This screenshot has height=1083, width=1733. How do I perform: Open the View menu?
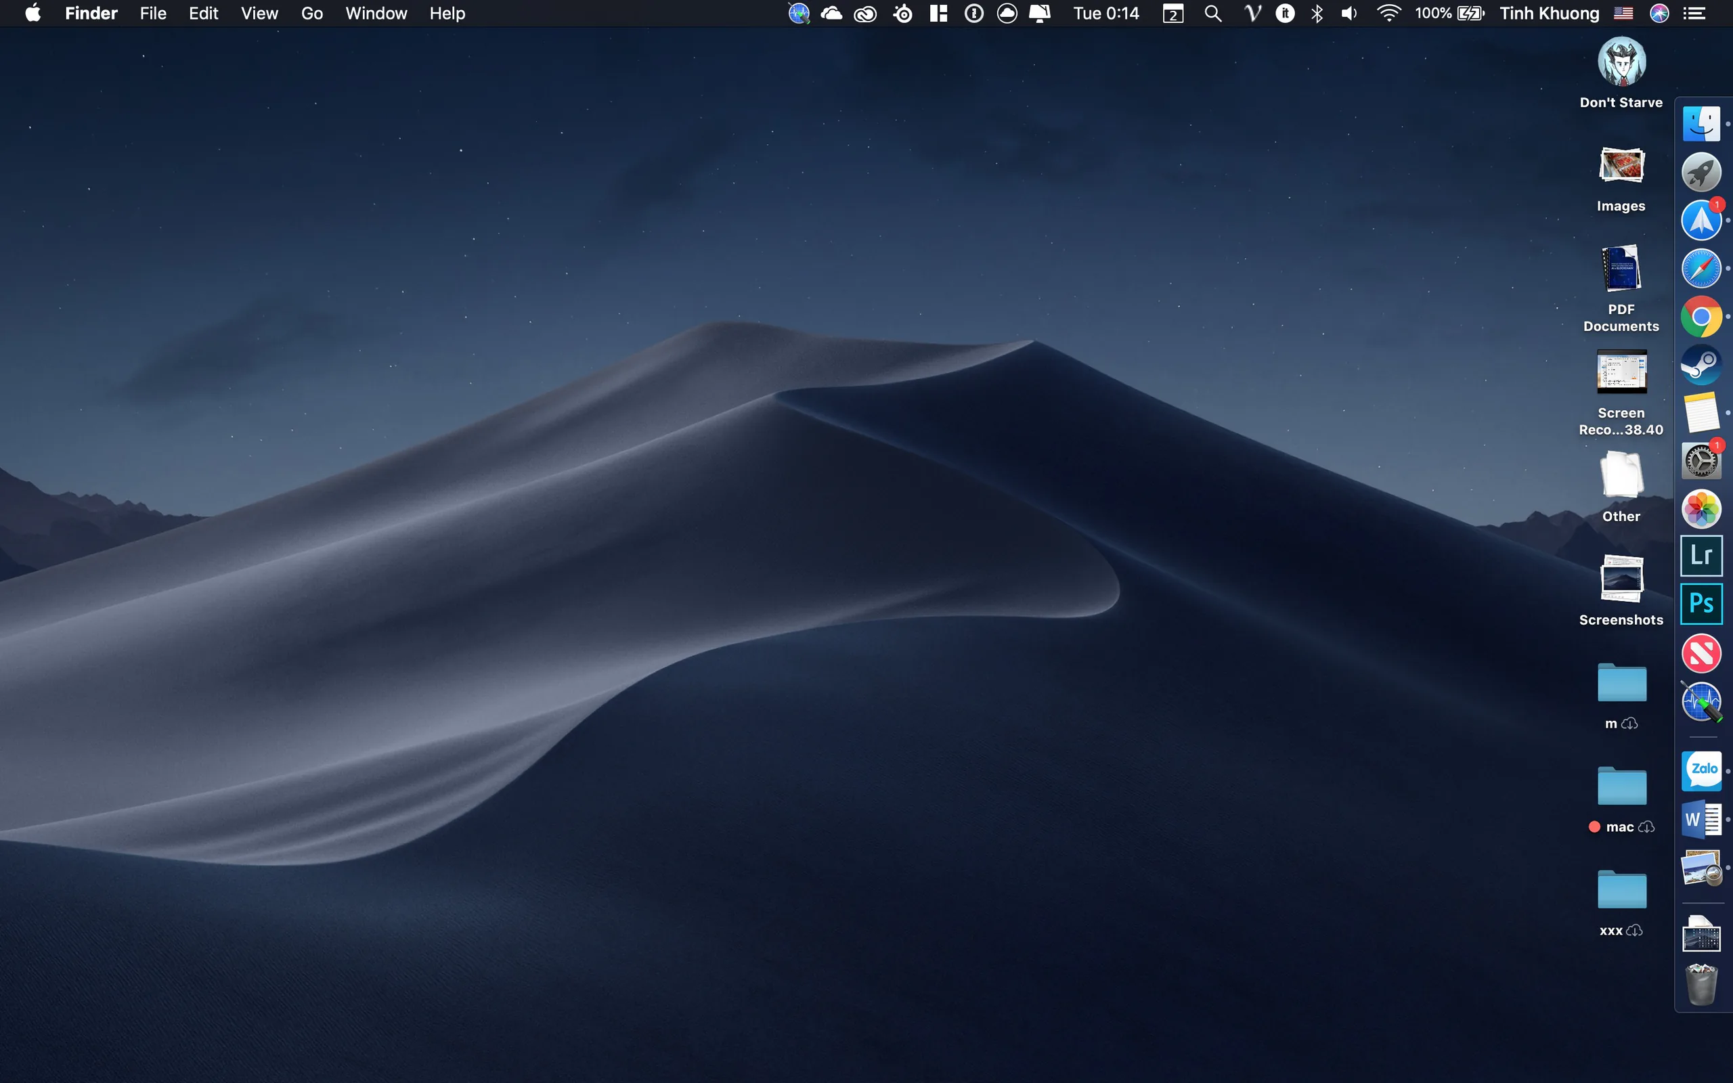click(x=259, y=14)
